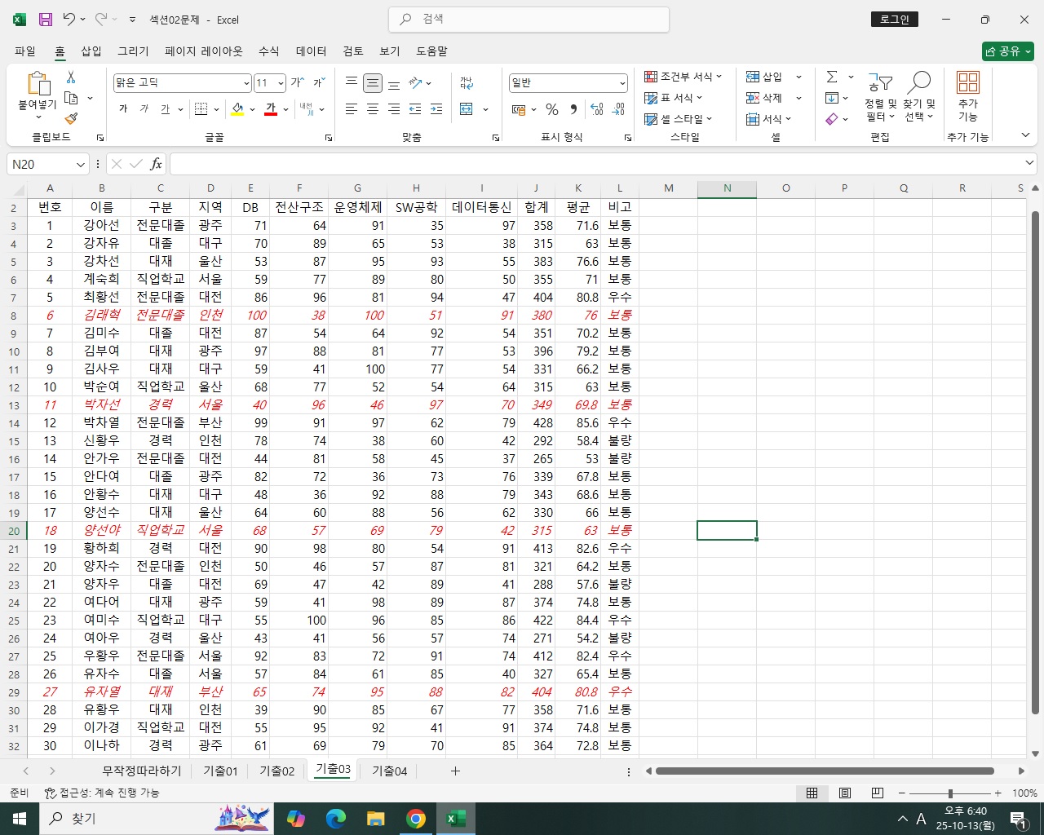Click the Increase Indent icon
This screenshot has width=1044, height=835.
point(436,109)
